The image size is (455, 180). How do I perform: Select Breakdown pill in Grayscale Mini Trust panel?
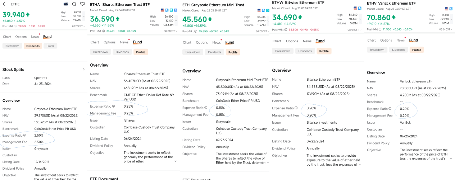point(193,52)
